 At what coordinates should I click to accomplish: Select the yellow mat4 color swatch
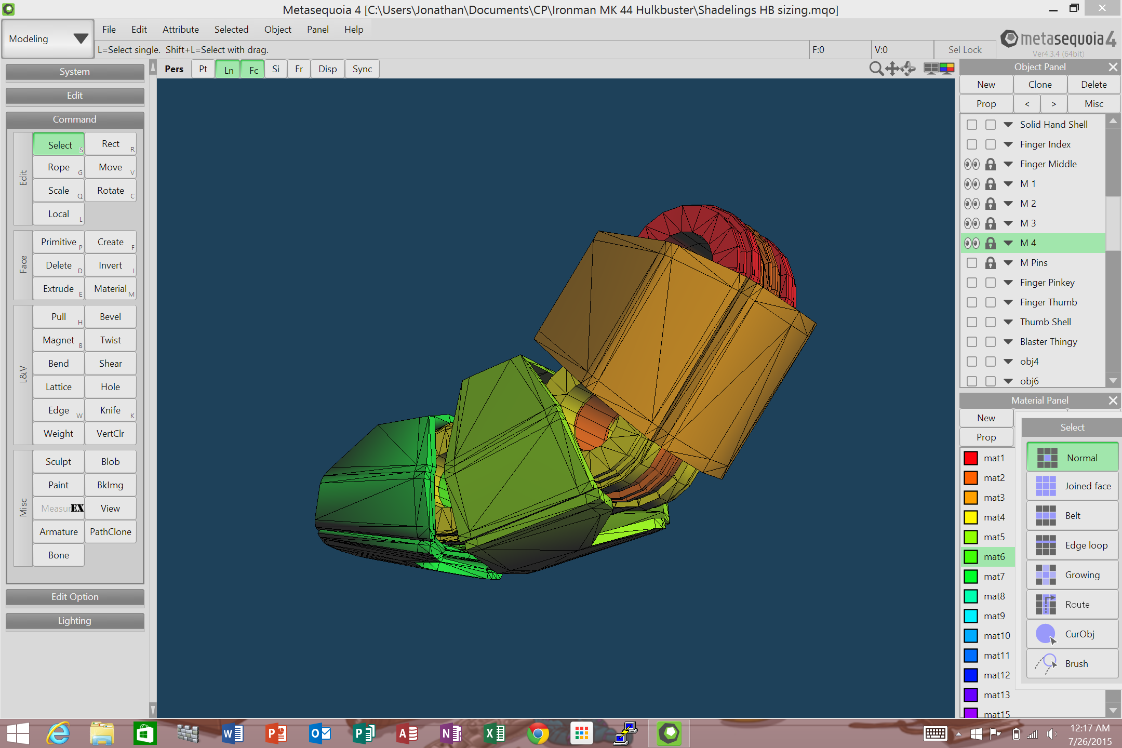[971, 517]
